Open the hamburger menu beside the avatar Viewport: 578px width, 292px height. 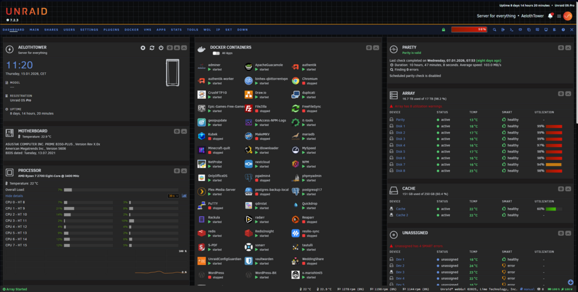tap(559, 16)
